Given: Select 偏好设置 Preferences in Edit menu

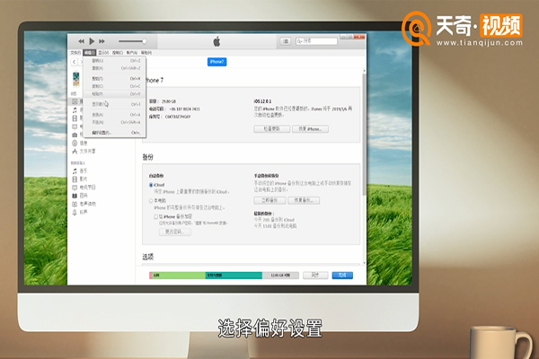Looking at the screenshot, I should tap(115, 133).
